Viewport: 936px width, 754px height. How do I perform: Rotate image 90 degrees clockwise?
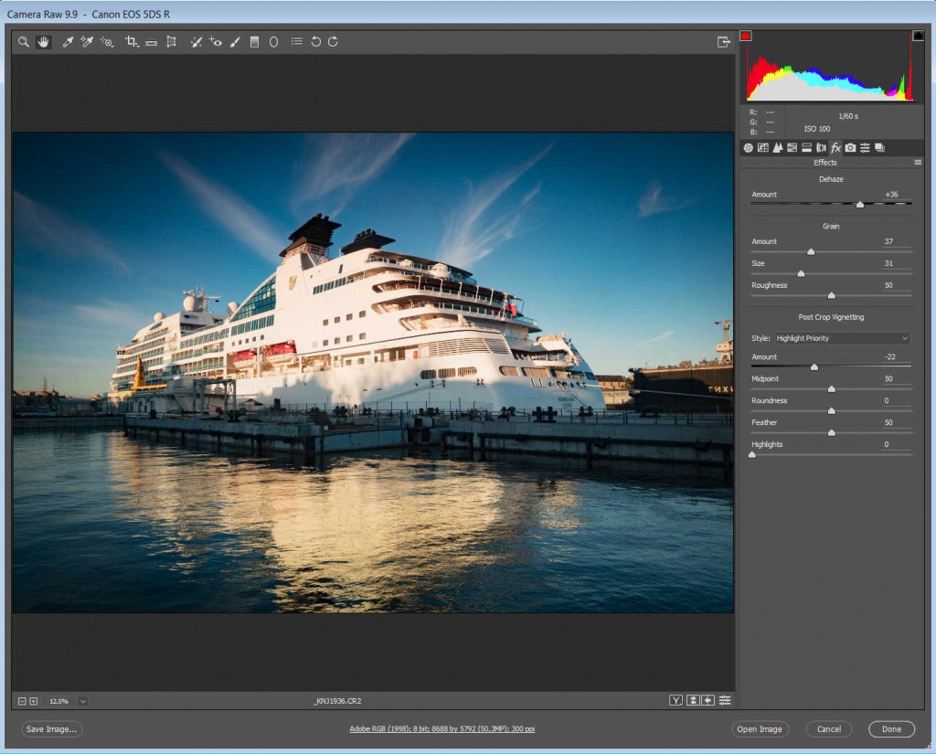333,42
